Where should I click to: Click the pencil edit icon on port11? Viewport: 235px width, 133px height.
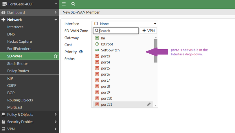pos(149,104)
